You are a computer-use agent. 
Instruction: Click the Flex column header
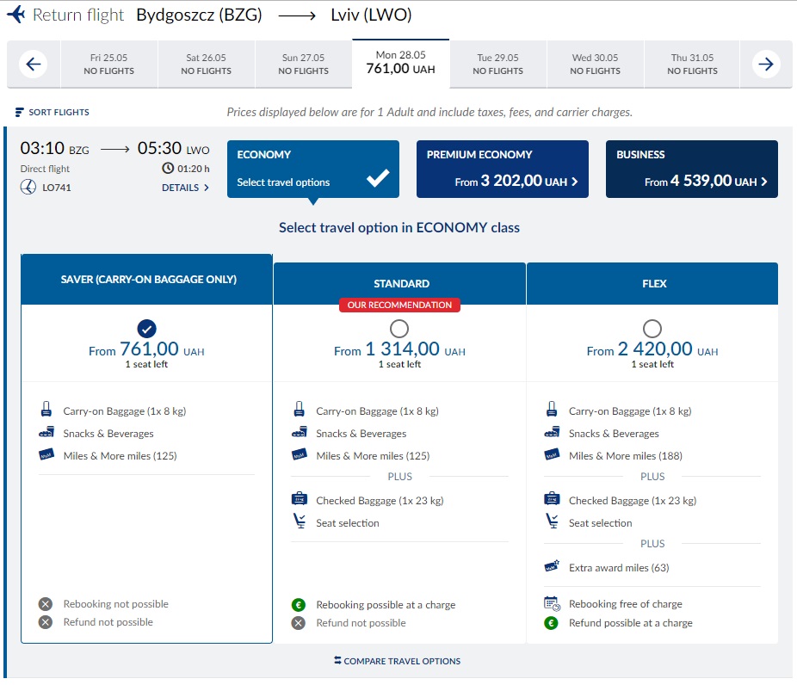click(652, 284)
